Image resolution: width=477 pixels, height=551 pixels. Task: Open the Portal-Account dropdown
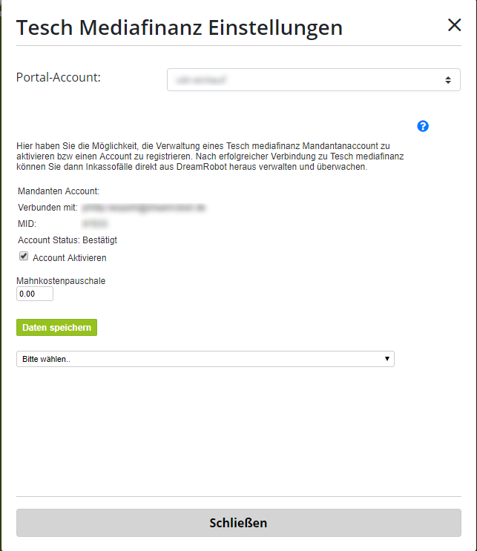(314, 80)
